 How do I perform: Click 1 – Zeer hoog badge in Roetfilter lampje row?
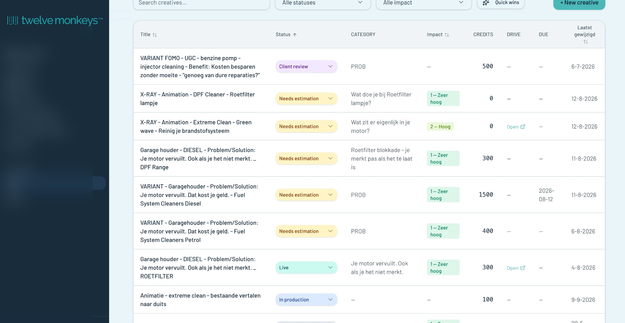click(443, 99)
